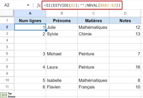Select line number 5 beside Isabelle
This screenshot has width=143, height=98.
coord(30,80)
